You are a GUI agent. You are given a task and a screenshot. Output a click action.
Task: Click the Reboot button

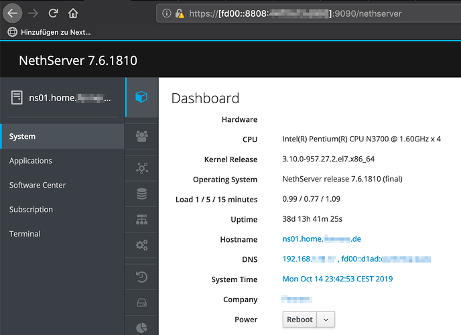pos(300,320)
